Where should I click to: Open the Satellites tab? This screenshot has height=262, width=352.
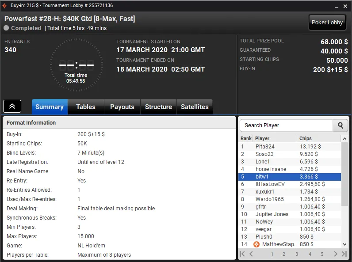pyautogui.click(x=195, y=107)
